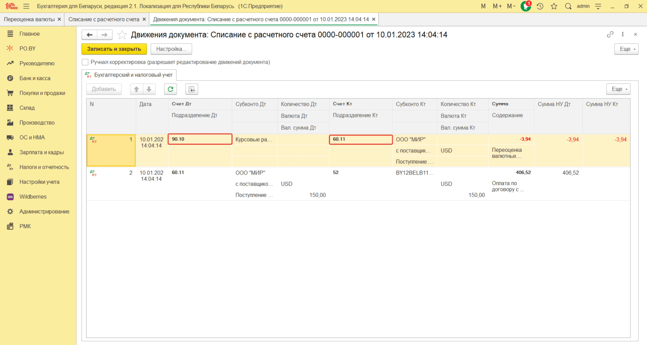Select Бухгалтерский и налоговый учет tab
The width and height of the screenshot is (647, 345).
pyautogui.click(x=129, y=75)
